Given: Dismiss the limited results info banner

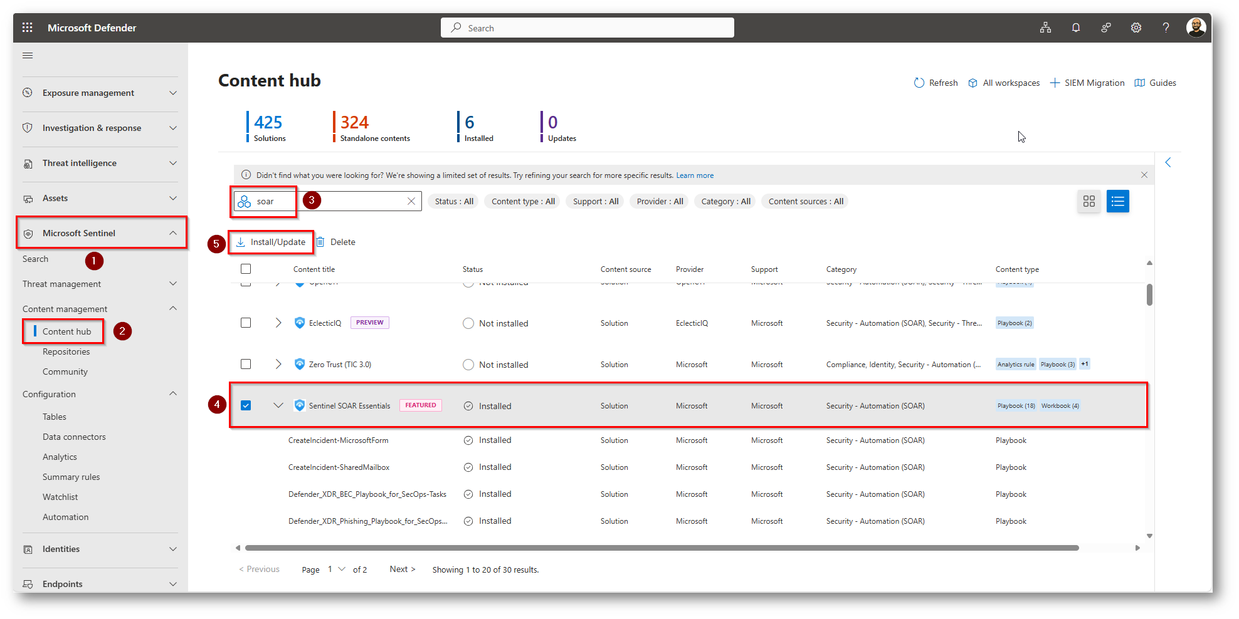Looking at the screenshot, I should (x=1144, y=175).
